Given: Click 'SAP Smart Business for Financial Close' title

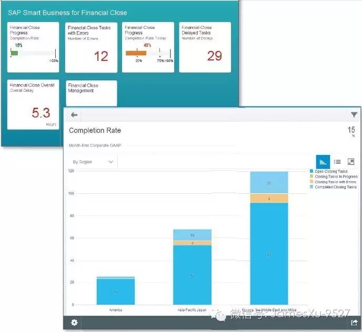Looking at the screenshot, I should coord(67,13).
